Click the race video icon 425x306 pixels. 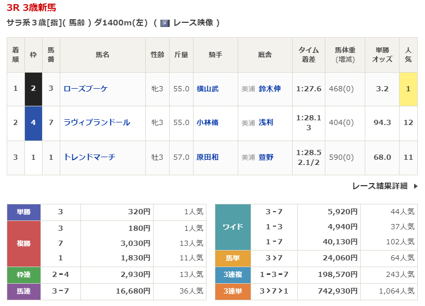(x=165, y=23)
